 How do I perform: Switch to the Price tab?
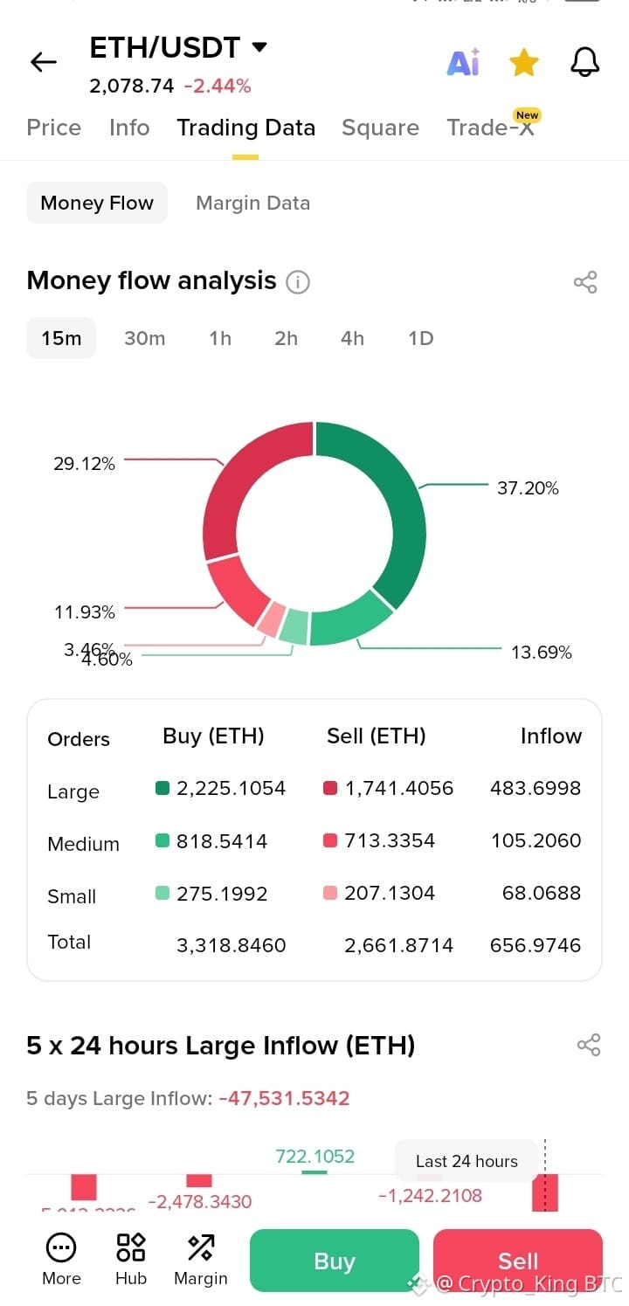click(x=54, y=128)
